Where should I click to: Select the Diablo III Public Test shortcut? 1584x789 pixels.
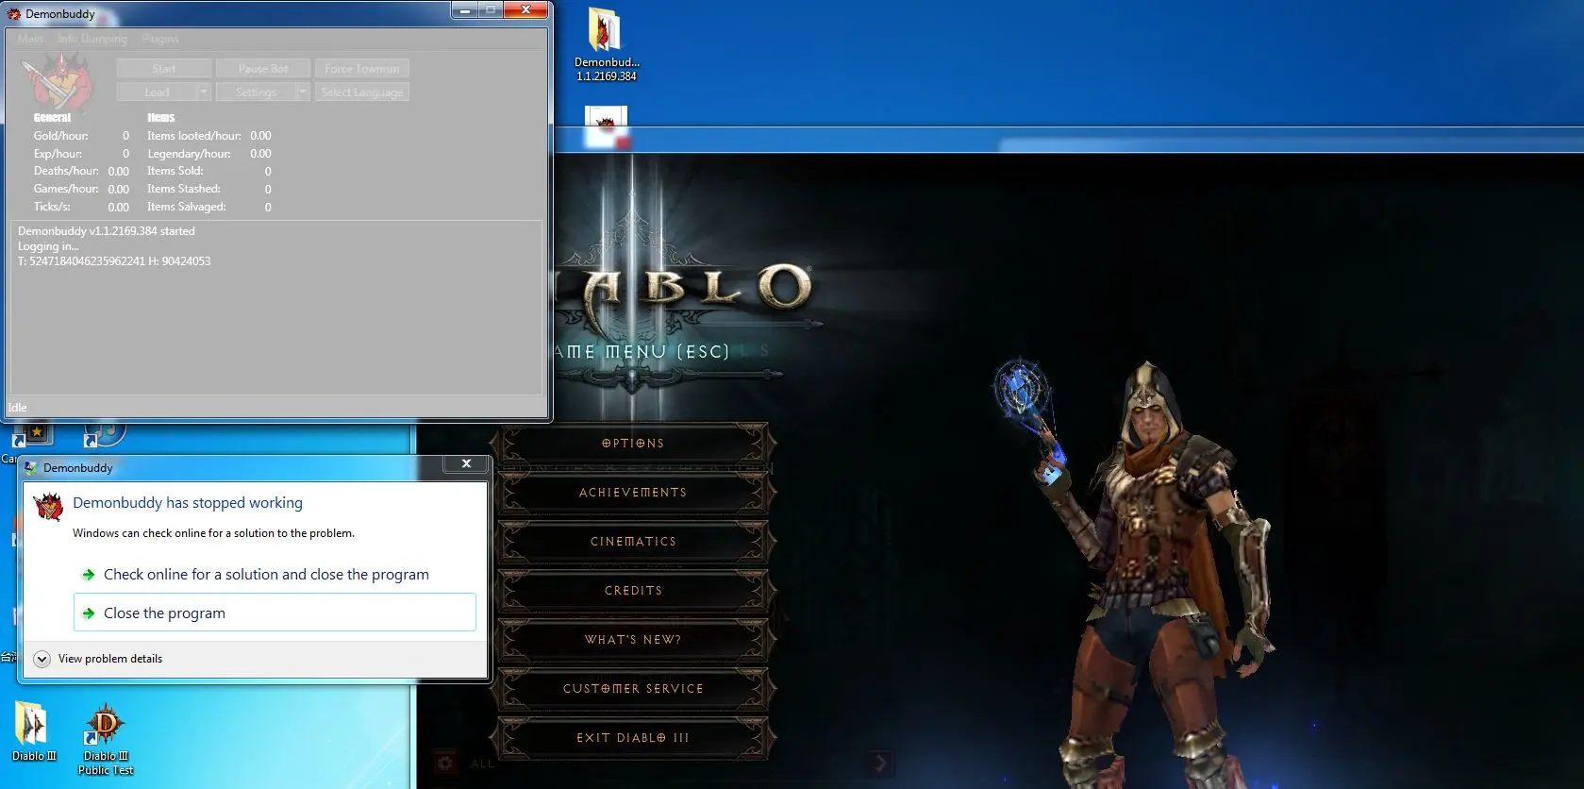[x=106, y=739]
